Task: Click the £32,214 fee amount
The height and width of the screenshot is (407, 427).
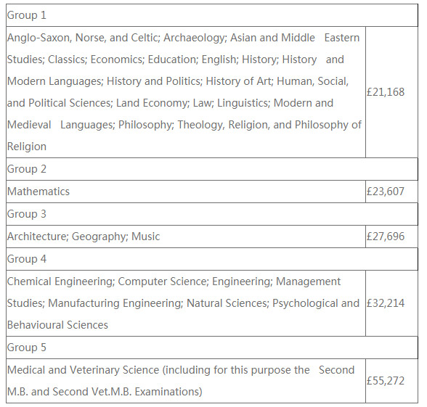Action: [x=386, y=303]
